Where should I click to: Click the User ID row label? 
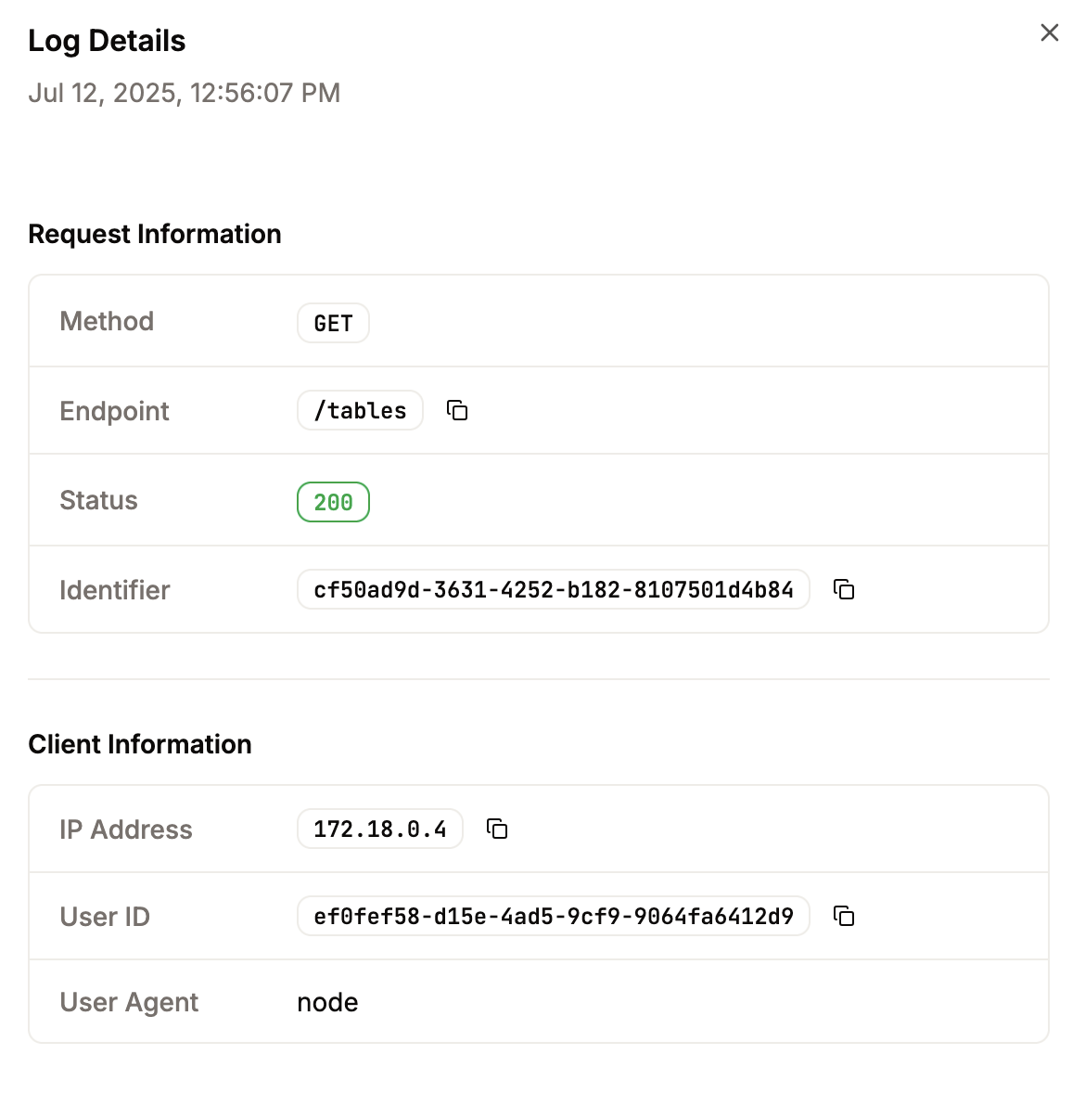point(105,917)
